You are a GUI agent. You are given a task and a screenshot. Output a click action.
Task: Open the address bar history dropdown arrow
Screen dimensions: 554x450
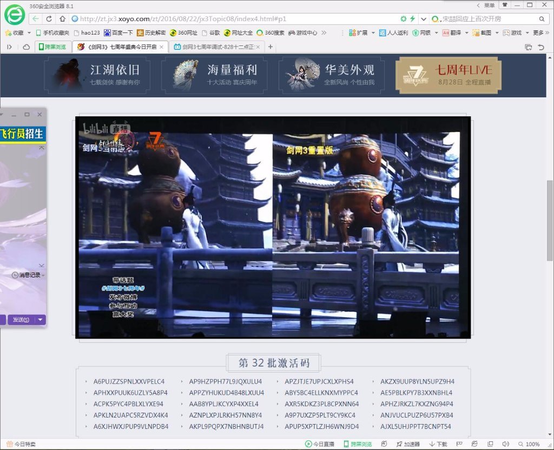pyautogui.click(x=423, y=19)
